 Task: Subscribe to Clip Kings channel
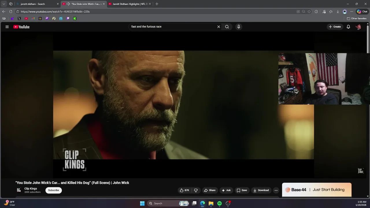pos(53,190)
